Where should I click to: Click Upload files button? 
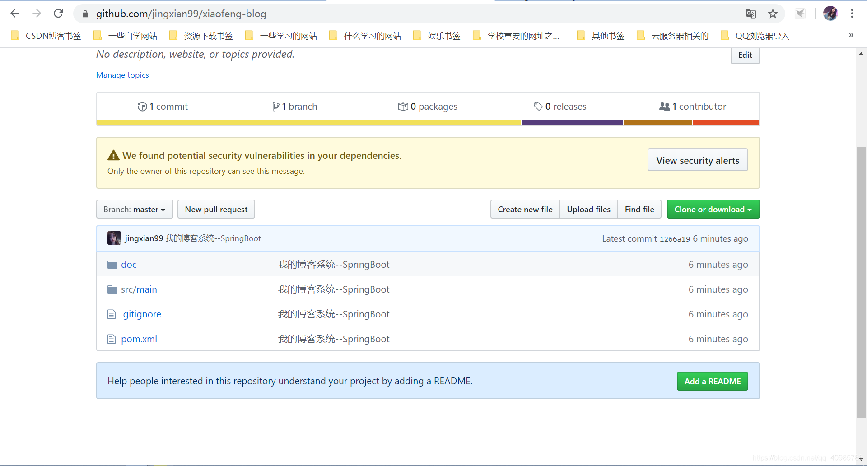[589, 209]
